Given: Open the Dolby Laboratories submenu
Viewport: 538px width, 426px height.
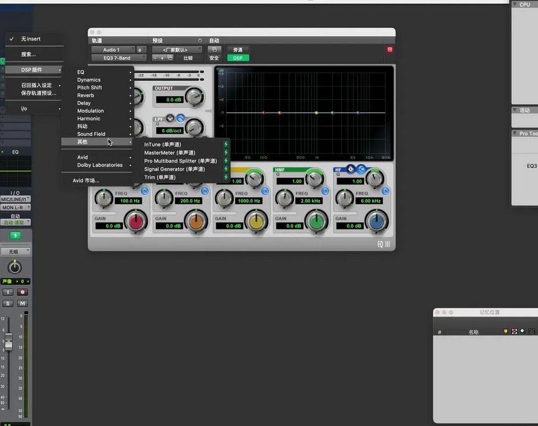Looking at the screenshot, I should [97, 165].
